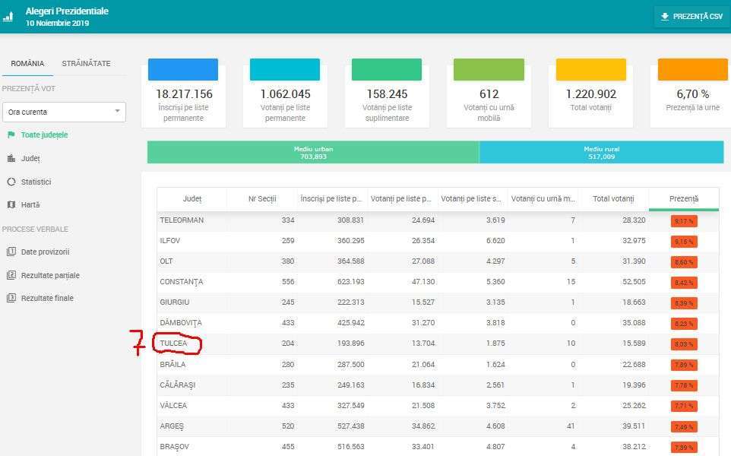This screenshot has width=731, height=456.
Task: Open the Ora curenta dropdown
Action: click(64, 112)
